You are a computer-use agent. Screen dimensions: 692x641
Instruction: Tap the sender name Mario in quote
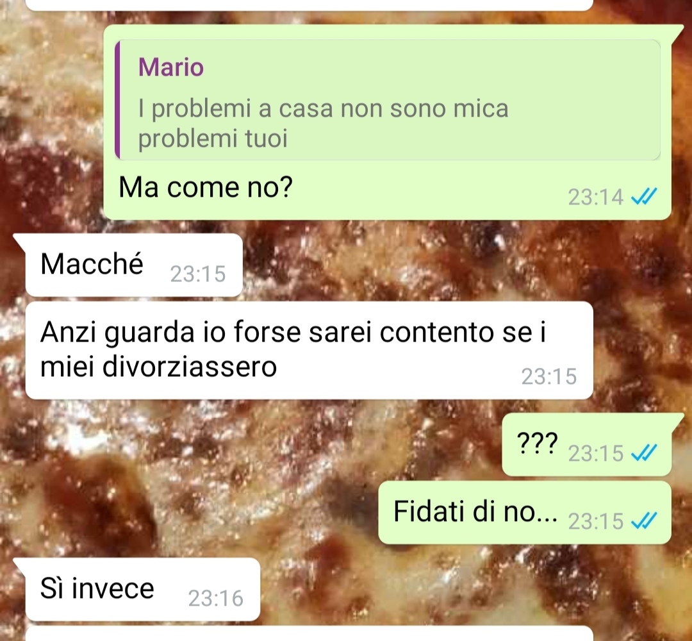(171, 67)
